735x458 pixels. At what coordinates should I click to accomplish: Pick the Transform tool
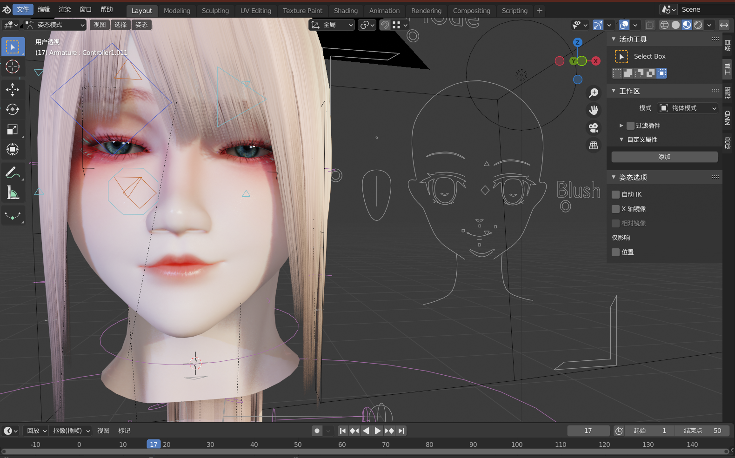tap(13, 149)
